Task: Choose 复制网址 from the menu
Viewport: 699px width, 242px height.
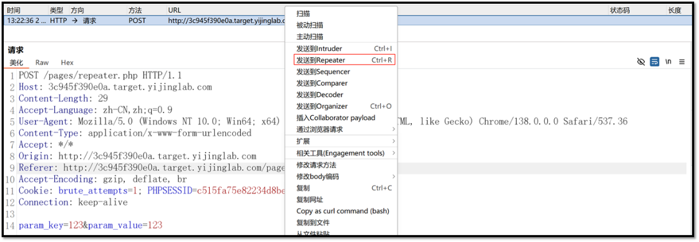Action: (x=341, y=200)
